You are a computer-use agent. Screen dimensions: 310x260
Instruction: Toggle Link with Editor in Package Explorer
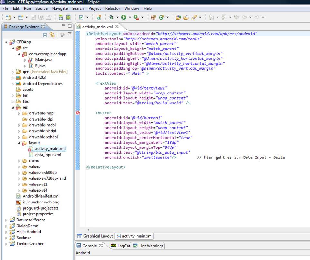(x=52, y=35)
